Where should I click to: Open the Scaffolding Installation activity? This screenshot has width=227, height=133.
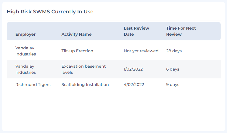point(85,85)
